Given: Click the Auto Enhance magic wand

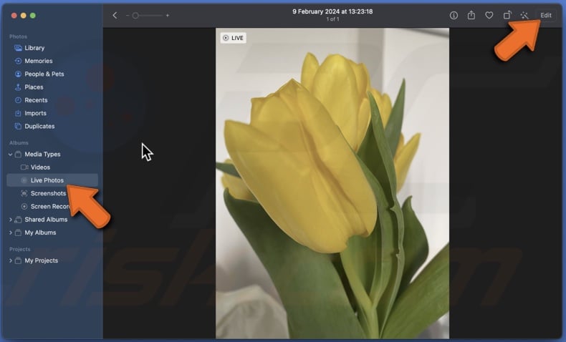Looking at the screenshot, I should (x=524, y=15).
